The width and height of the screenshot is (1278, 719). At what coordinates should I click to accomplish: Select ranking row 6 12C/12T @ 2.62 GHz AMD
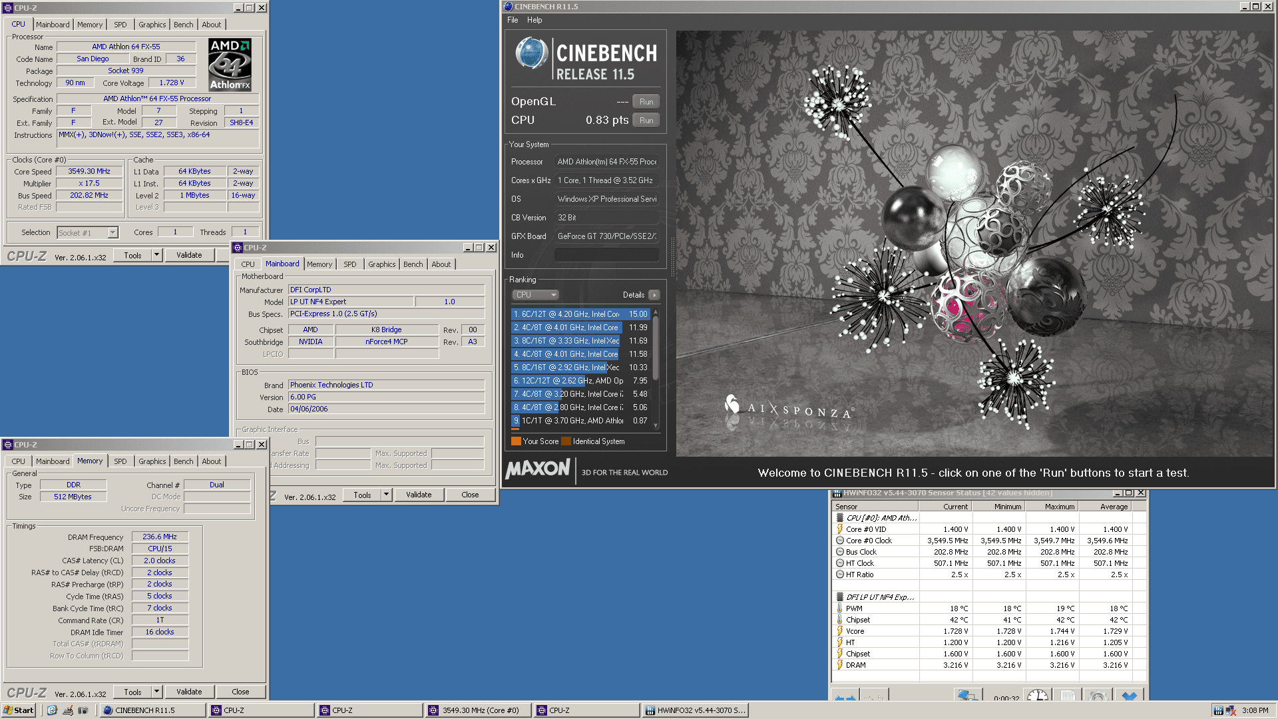click(580, 381)
